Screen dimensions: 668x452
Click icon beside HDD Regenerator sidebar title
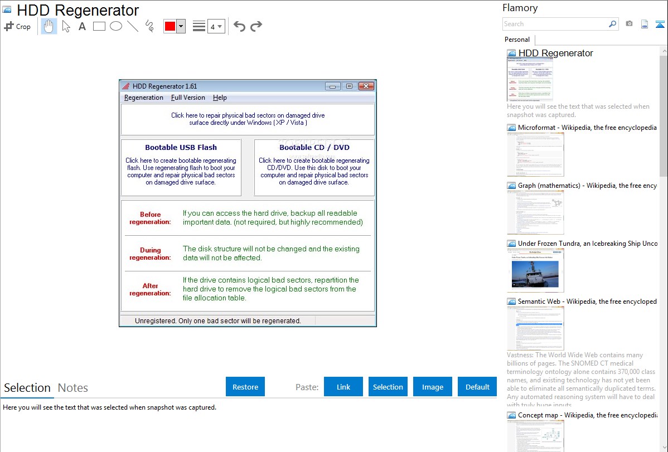click(511, 54)
